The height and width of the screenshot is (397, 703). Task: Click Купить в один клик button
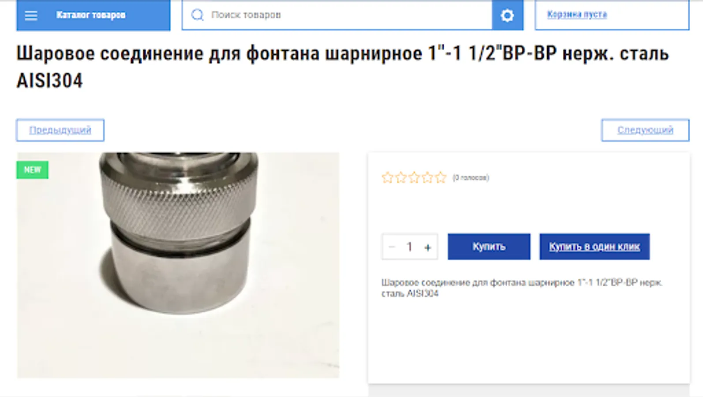(x=595, y=247)
